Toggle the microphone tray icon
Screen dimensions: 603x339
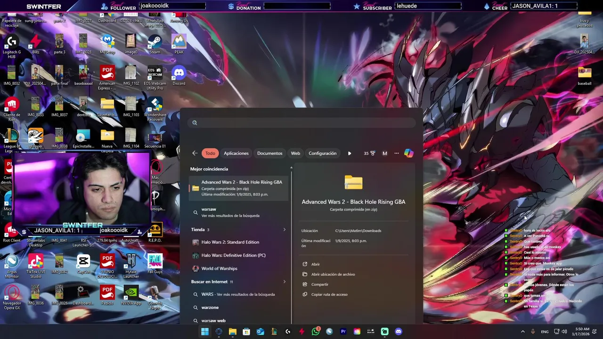[x=533, y=331]
